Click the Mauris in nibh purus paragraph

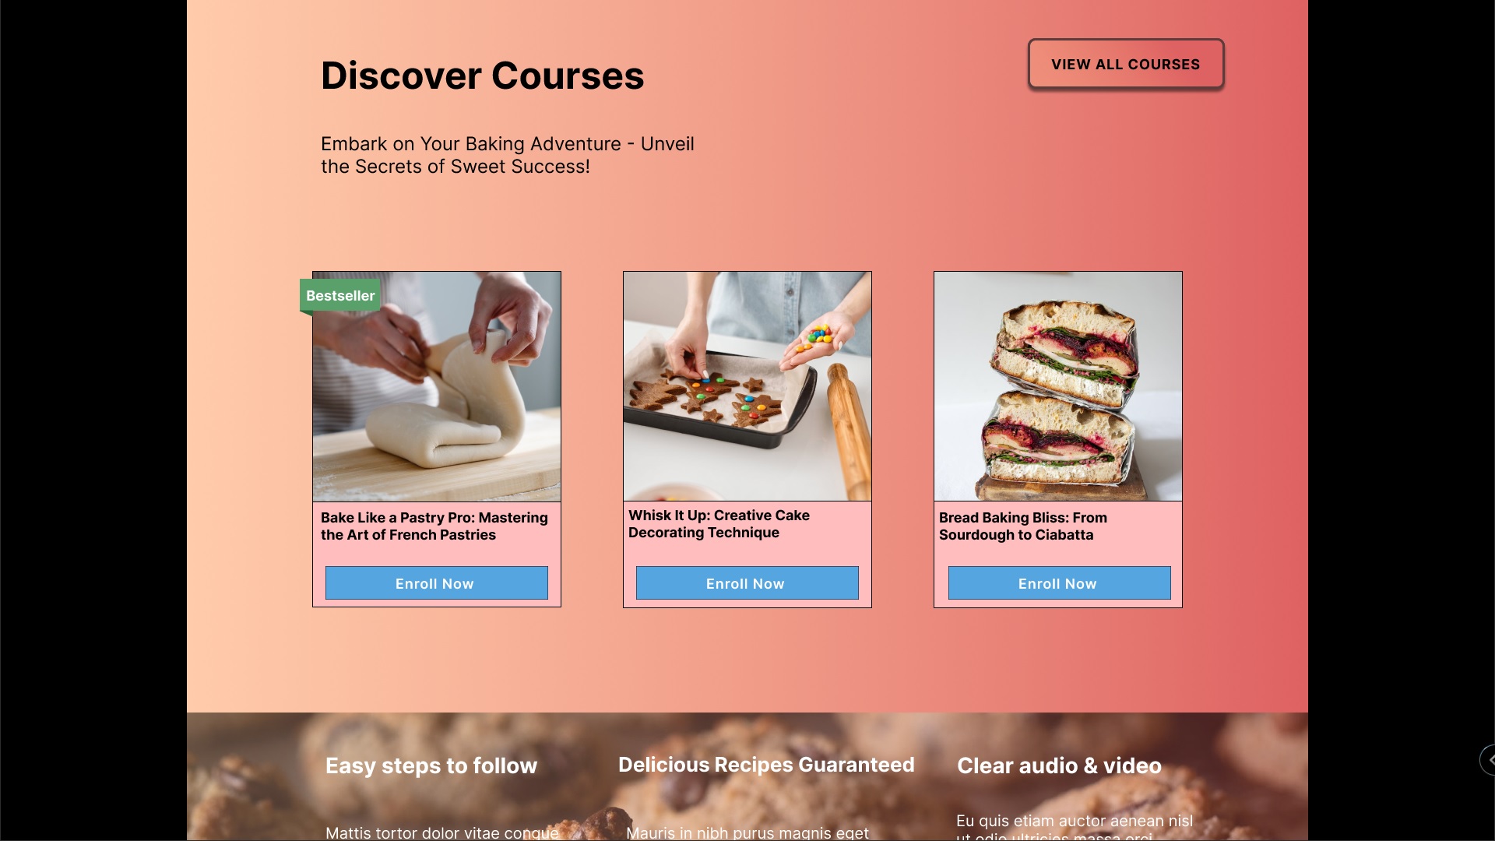click(747, 832)
